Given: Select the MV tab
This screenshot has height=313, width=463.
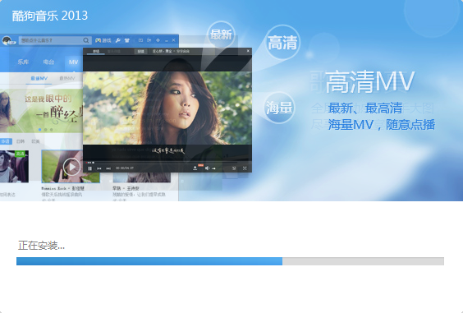Looking at the screenshot, I should tap(74, 62).
